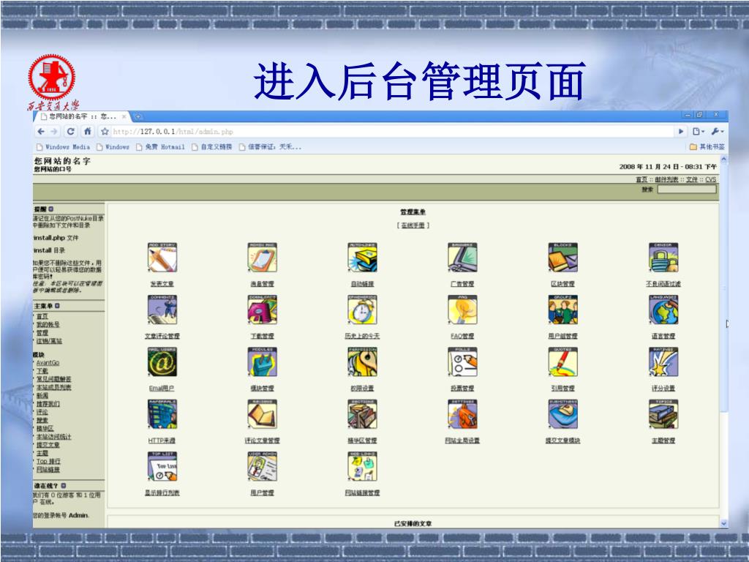Open the wrench settings dropdown

[x=718, y=132]
